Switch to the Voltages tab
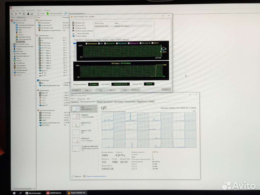Screen dimensions: 260x195 click(x=98, y=40)
